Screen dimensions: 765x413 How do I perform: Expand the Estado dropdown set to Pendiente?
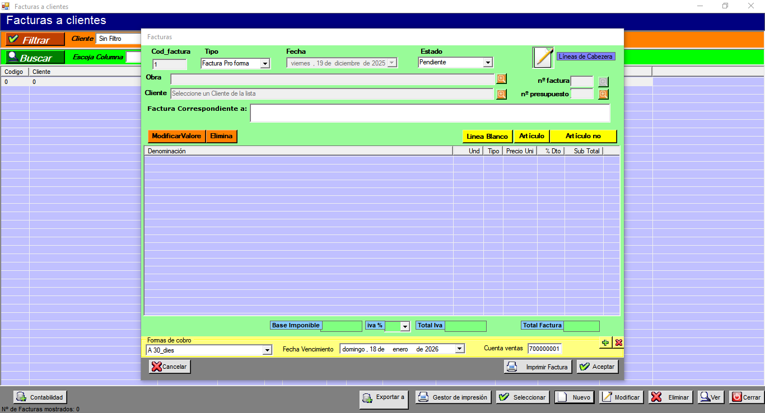click(487, 63)
